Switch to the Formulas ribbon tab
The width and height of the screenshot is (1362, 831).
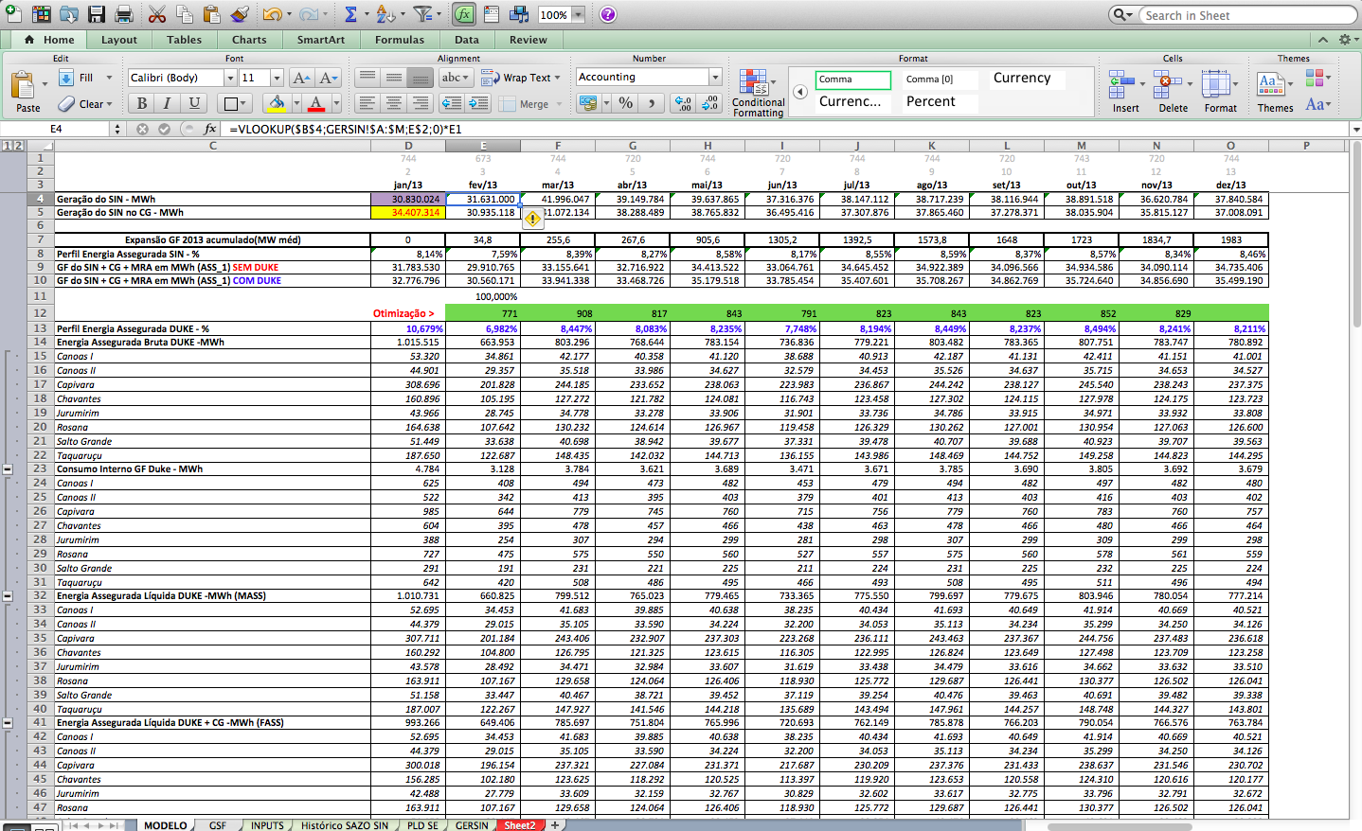[400, 40]
